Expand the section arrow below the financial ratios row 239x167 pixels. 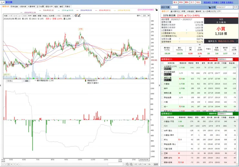(200, 56)
